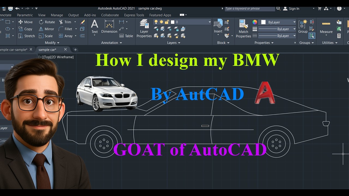This screenshot has width=349, height=196.
Task: Select the Copy tool
Action: (25, 29)
